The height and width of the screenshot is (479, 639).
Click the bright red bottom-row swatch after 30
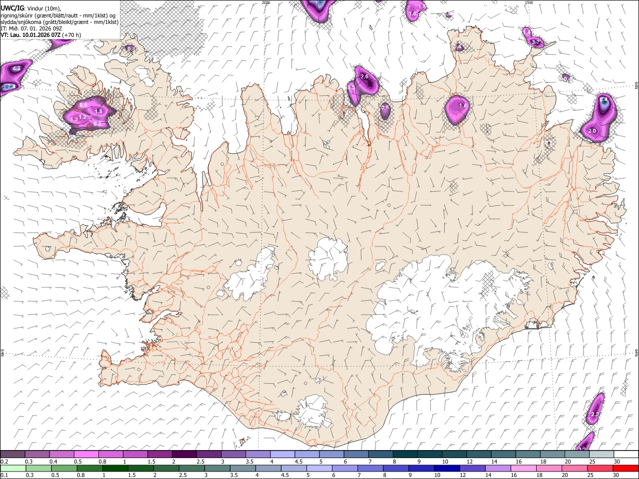[626, 468]
